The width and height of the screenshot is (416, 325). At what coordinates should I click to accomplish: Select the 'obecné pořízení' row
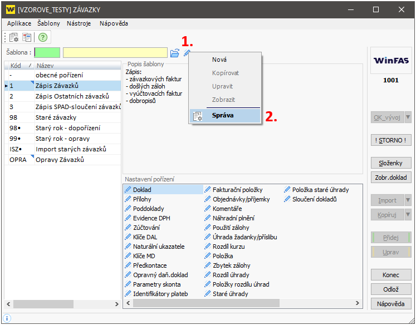(x=63, y=75)
